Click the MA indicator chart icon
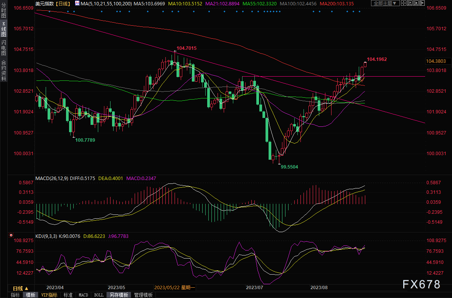The width and height of the screenshot is (452, 298). (x=77, y=3)
